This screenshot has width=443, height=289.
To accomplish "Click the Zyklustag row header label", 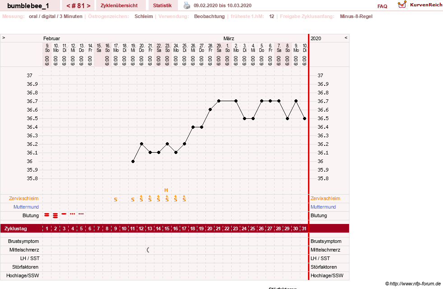I will 15,228.
